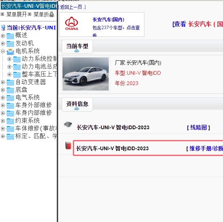Click the folder icon next to 概述
This screenshot has height=222, width=223.
(x=10, y=36)
